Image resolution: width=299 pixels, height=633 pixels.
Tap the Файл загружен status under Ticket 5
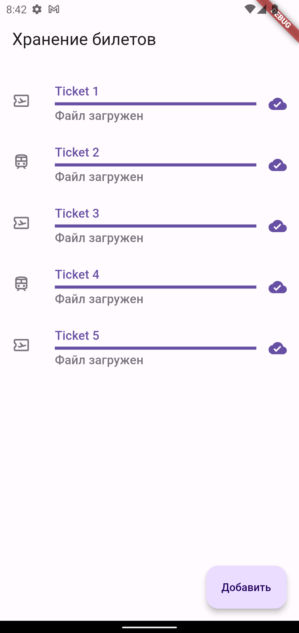(x=99, y=360)
